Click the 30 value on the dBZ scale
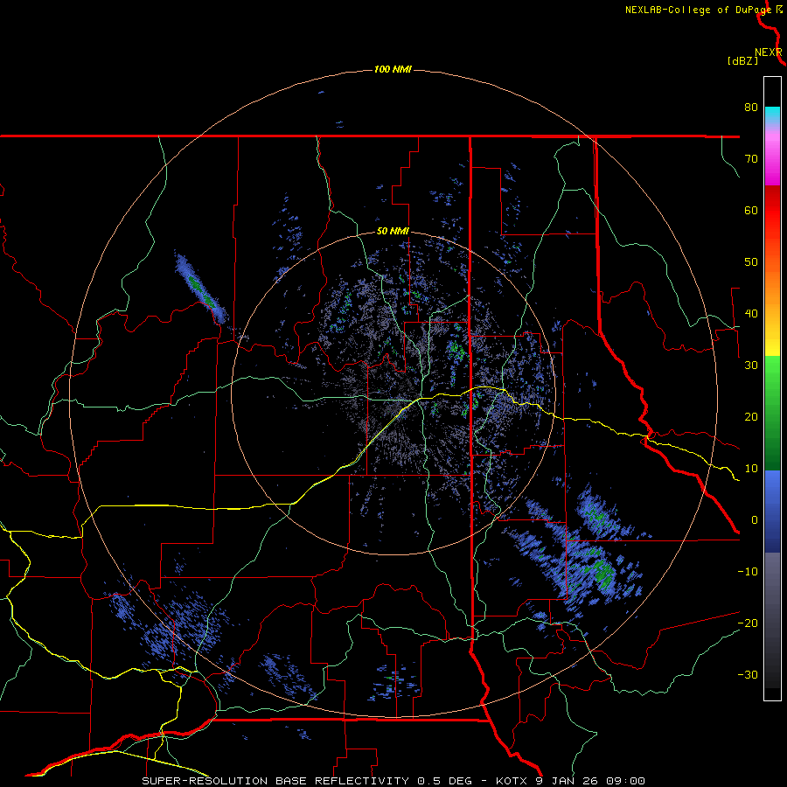The image size is (787, 787). pos(751,365)
